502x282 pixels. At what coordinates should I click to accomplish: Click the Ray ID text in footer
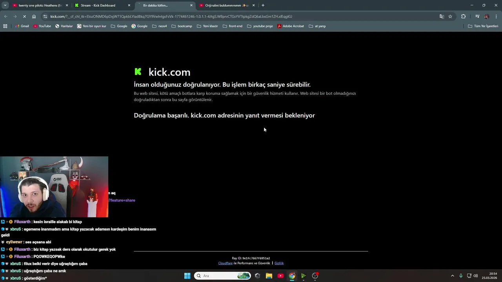click(x=251, y=258)
